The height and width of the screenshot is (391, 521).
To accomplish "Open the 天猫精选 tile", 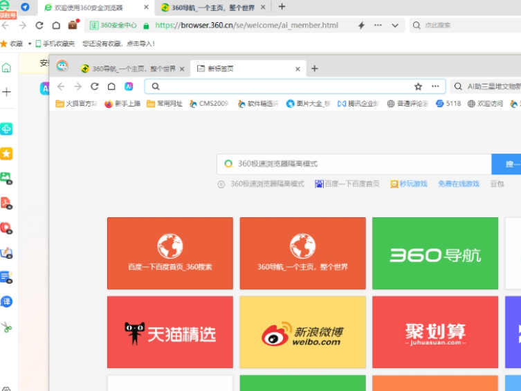I will (x=170, y=332).
